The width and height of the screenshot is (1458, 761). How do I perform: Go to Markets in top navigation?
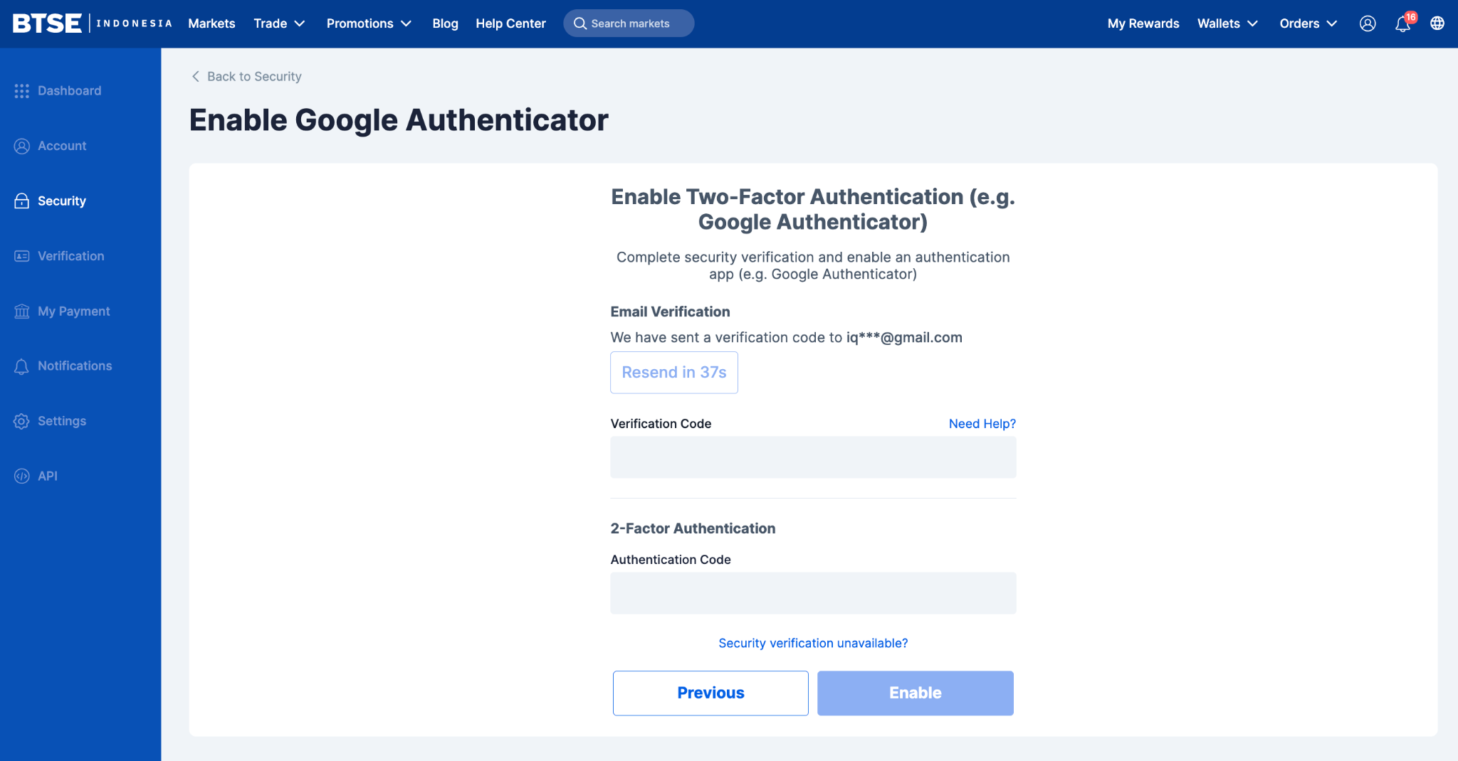pyautogui.click(x=211, y=23)
